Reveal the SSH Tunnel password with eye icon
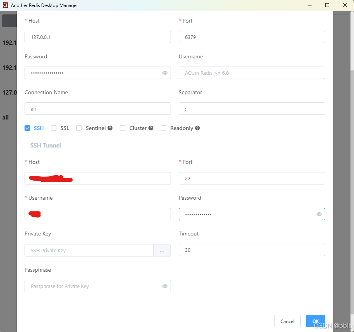 pyautogui.click(x=319, y=214)
